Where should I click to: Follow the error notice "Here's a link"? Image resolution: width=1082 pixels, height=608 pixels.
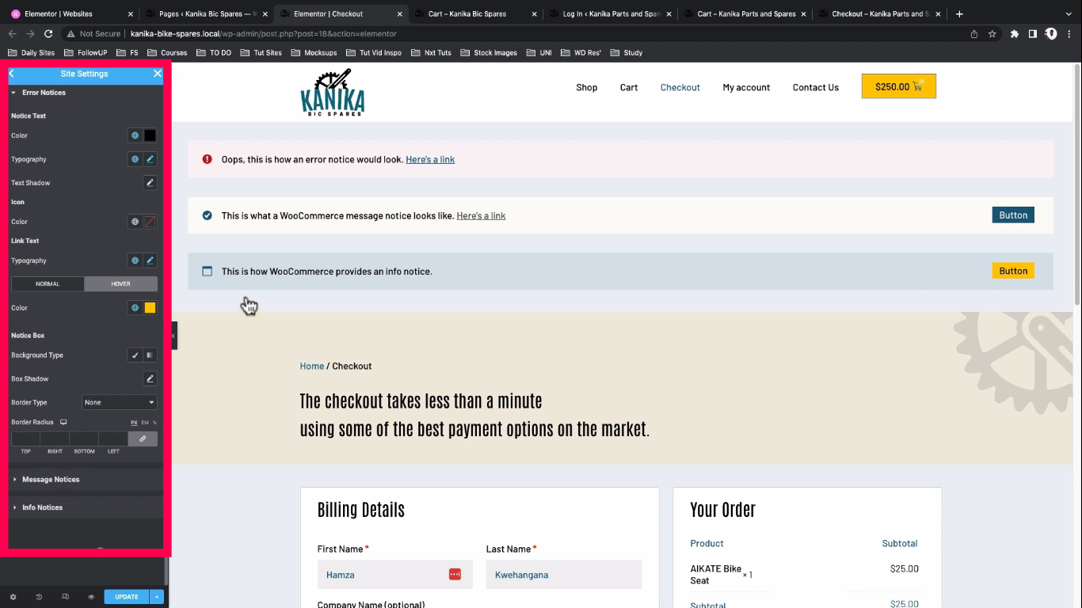430,159
